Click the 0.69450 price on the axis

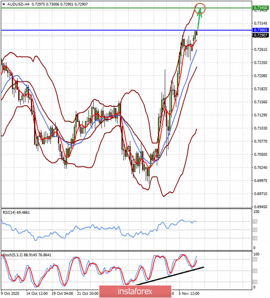coord(261,207)
